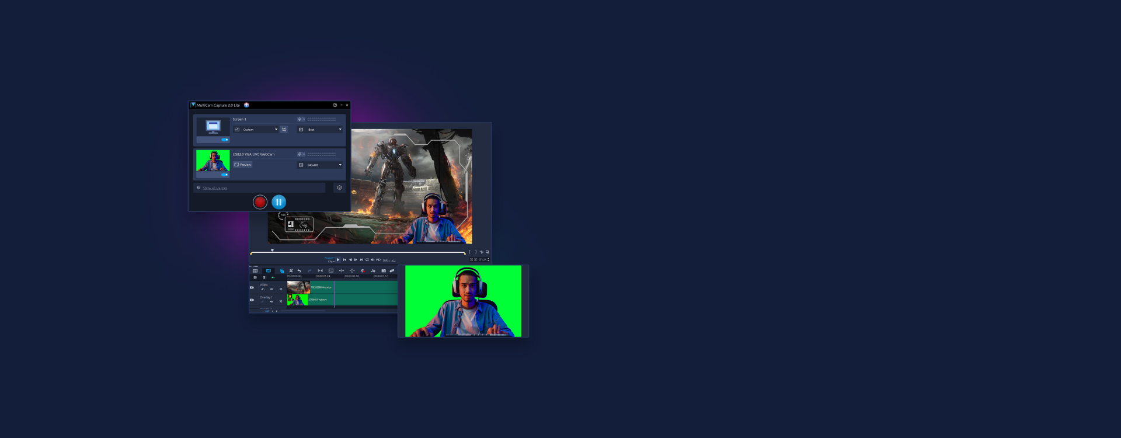1121x438 pixels.
Task: Open the preview resize options dropdown
Action: (393, 260)
